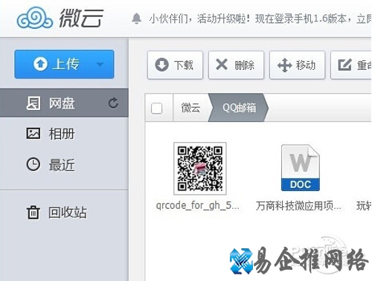Go to 微云 root breadcrumb
Screen dimensions: 372x281
coord(190,108)
